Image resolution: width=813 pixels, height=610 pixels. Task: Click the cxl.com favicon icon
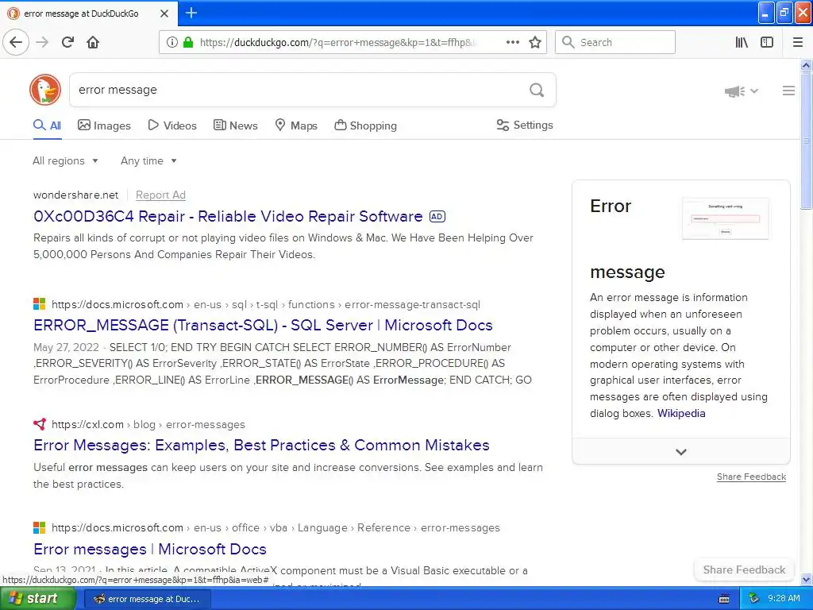[x=40, y=424]
